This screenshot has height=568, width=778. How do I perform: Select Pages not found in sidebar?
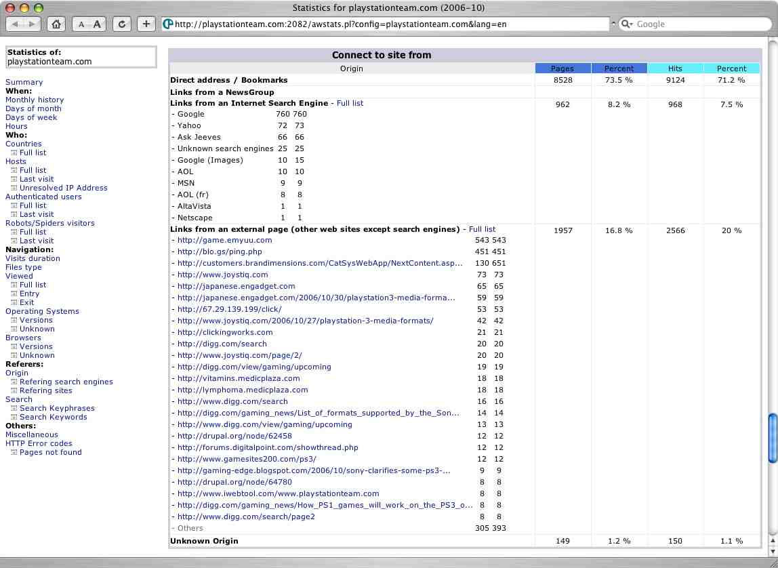(x=50, y=452)
